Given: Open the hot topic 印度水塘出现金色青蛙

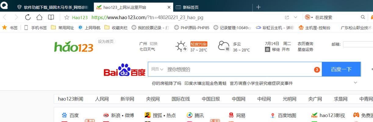Looking at the screenshot, I should (205, 83).
